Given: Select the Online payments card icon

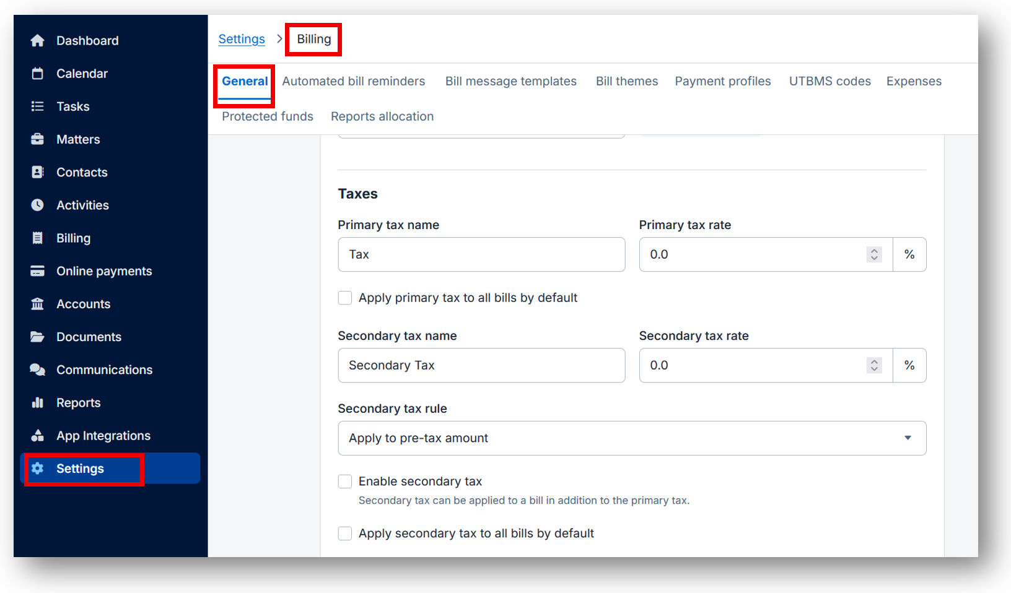Looking at the screenshot, I should tap(38, 271).
